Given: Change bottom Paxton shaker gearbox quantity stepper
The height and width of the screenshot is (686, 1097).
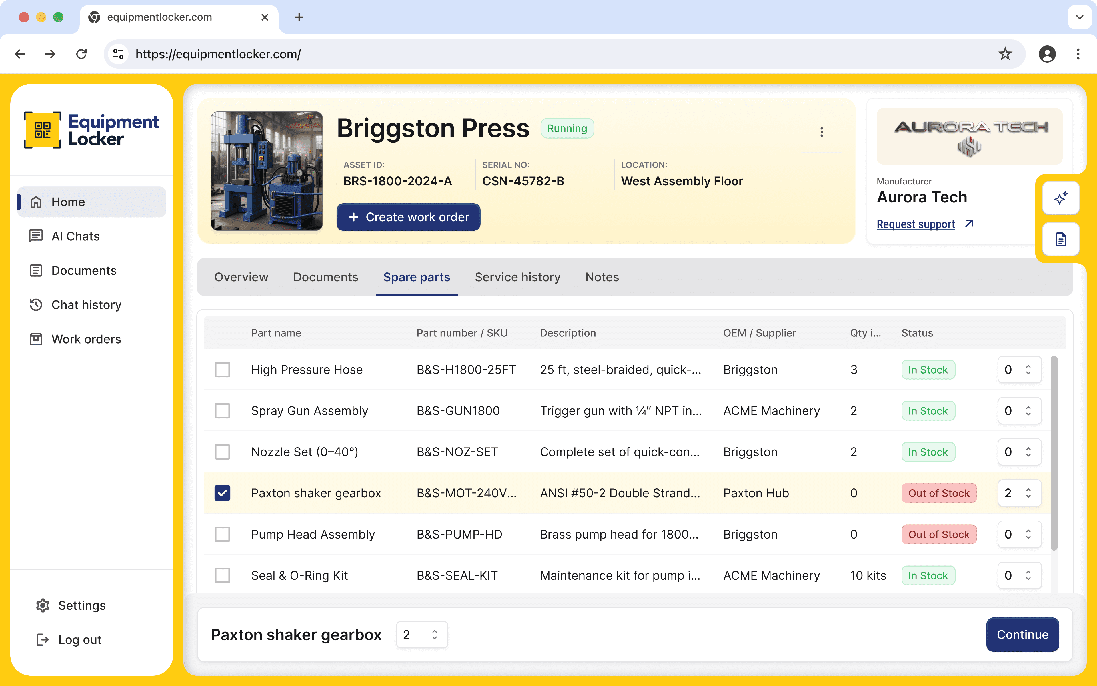Looking at the screenshot, I should [x=434, y=634].
